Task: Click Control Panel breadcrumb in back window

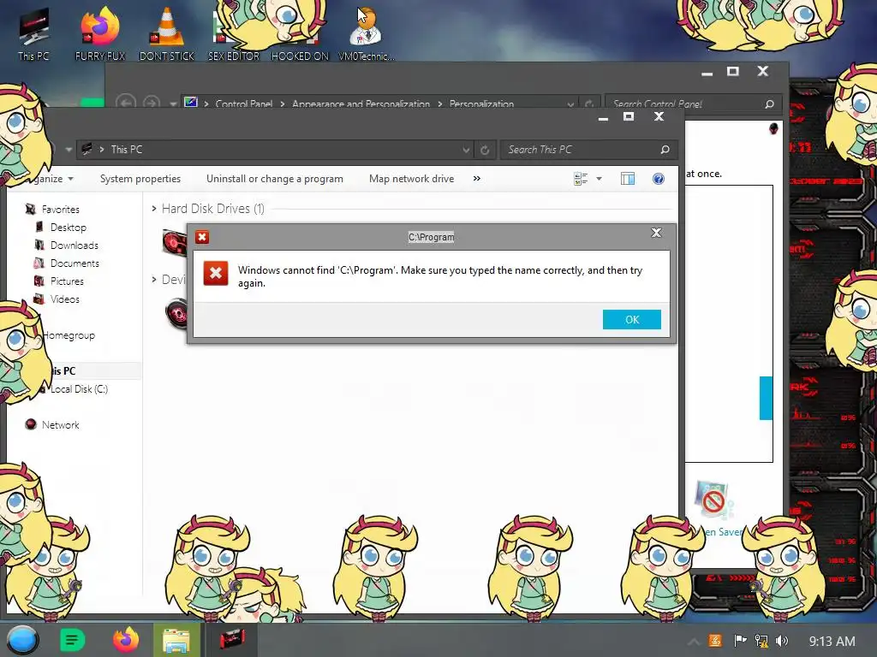Action: [x=244, y=104]
